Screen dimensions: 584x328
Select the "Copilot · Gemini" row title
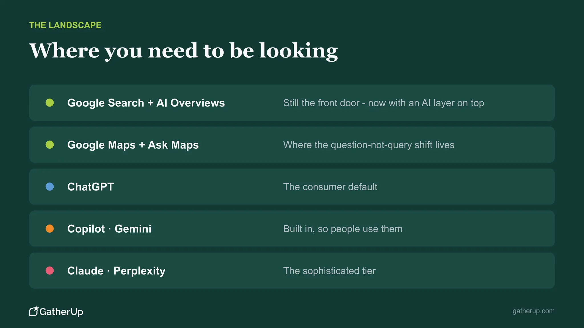tap(109, 229)
